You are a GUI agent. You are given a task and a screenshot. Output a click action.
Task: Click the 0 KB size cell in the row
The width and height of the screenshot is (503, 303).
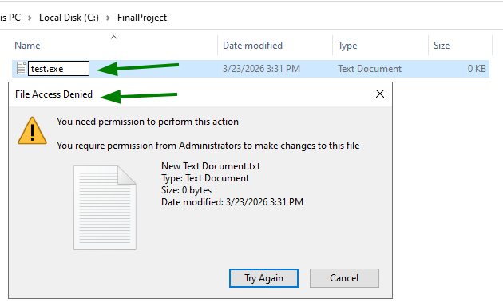[477, 69]
